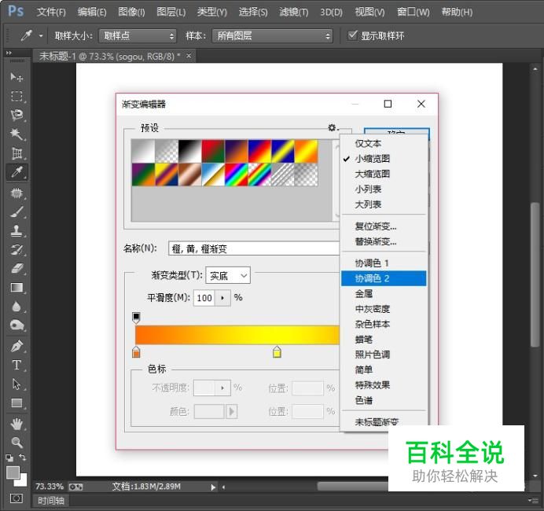Open the 滤镜(T) menu
This screenshot has width=544, height=511.
tap(293, 12)
